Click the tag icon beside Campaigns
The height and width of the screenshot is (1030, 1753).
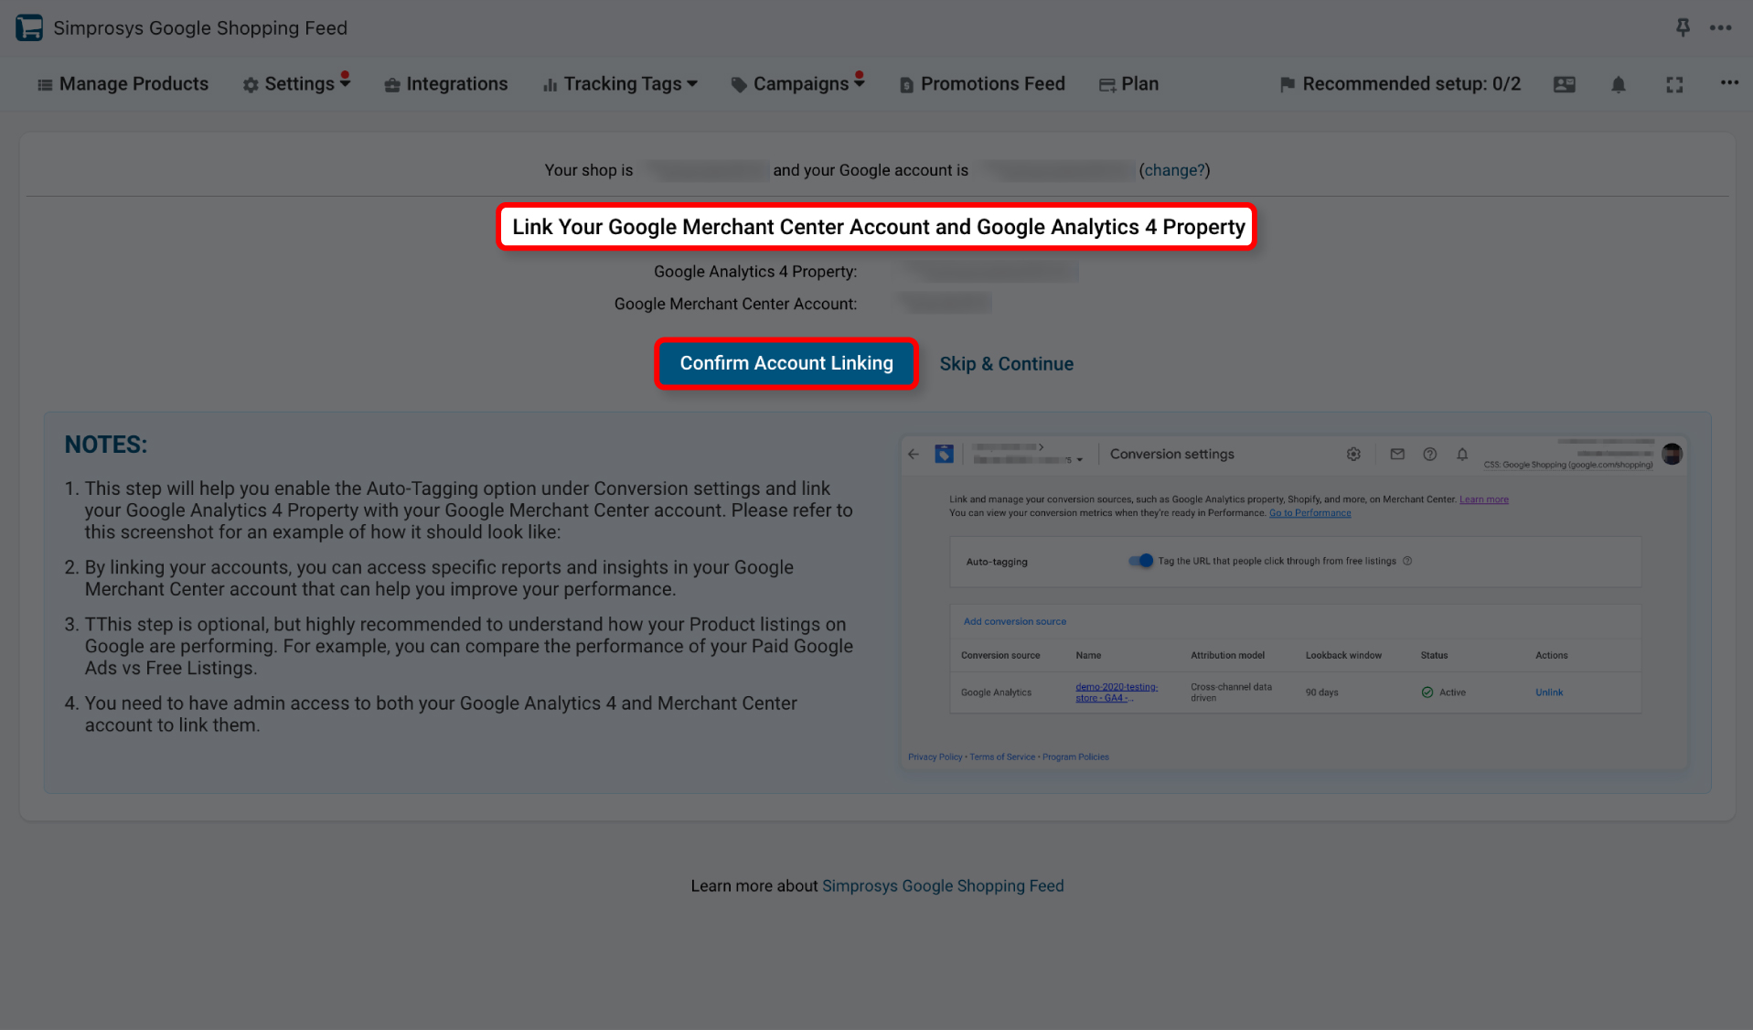pos(739,85)
